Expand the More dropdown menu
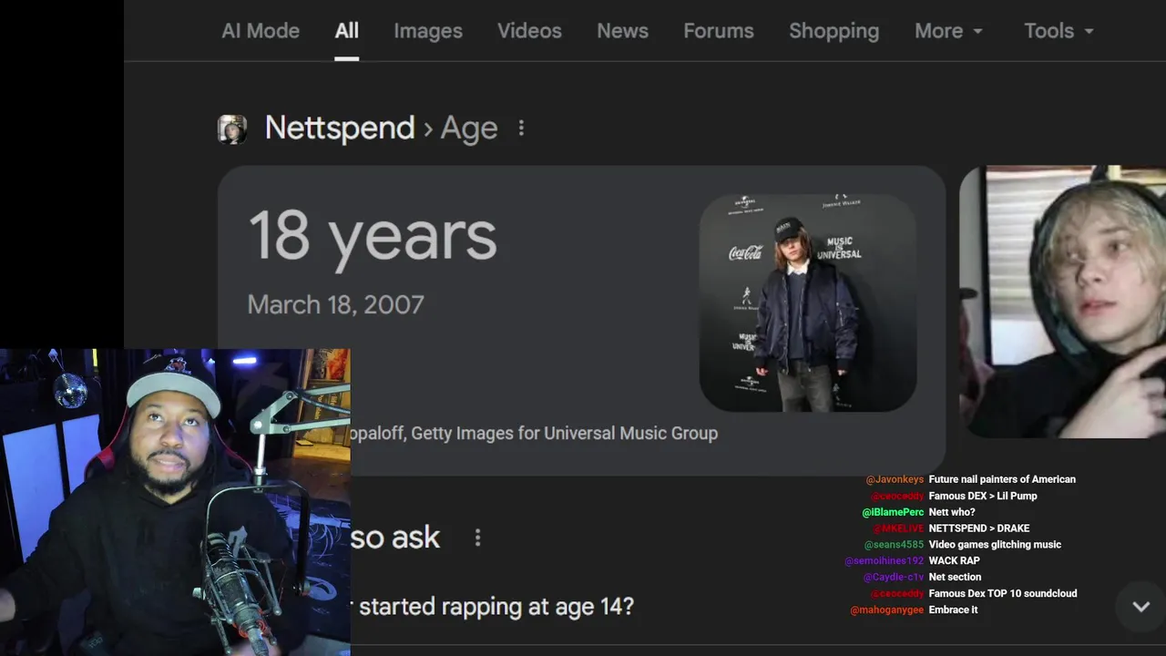Screen dimensions: 1166x656 948,31
